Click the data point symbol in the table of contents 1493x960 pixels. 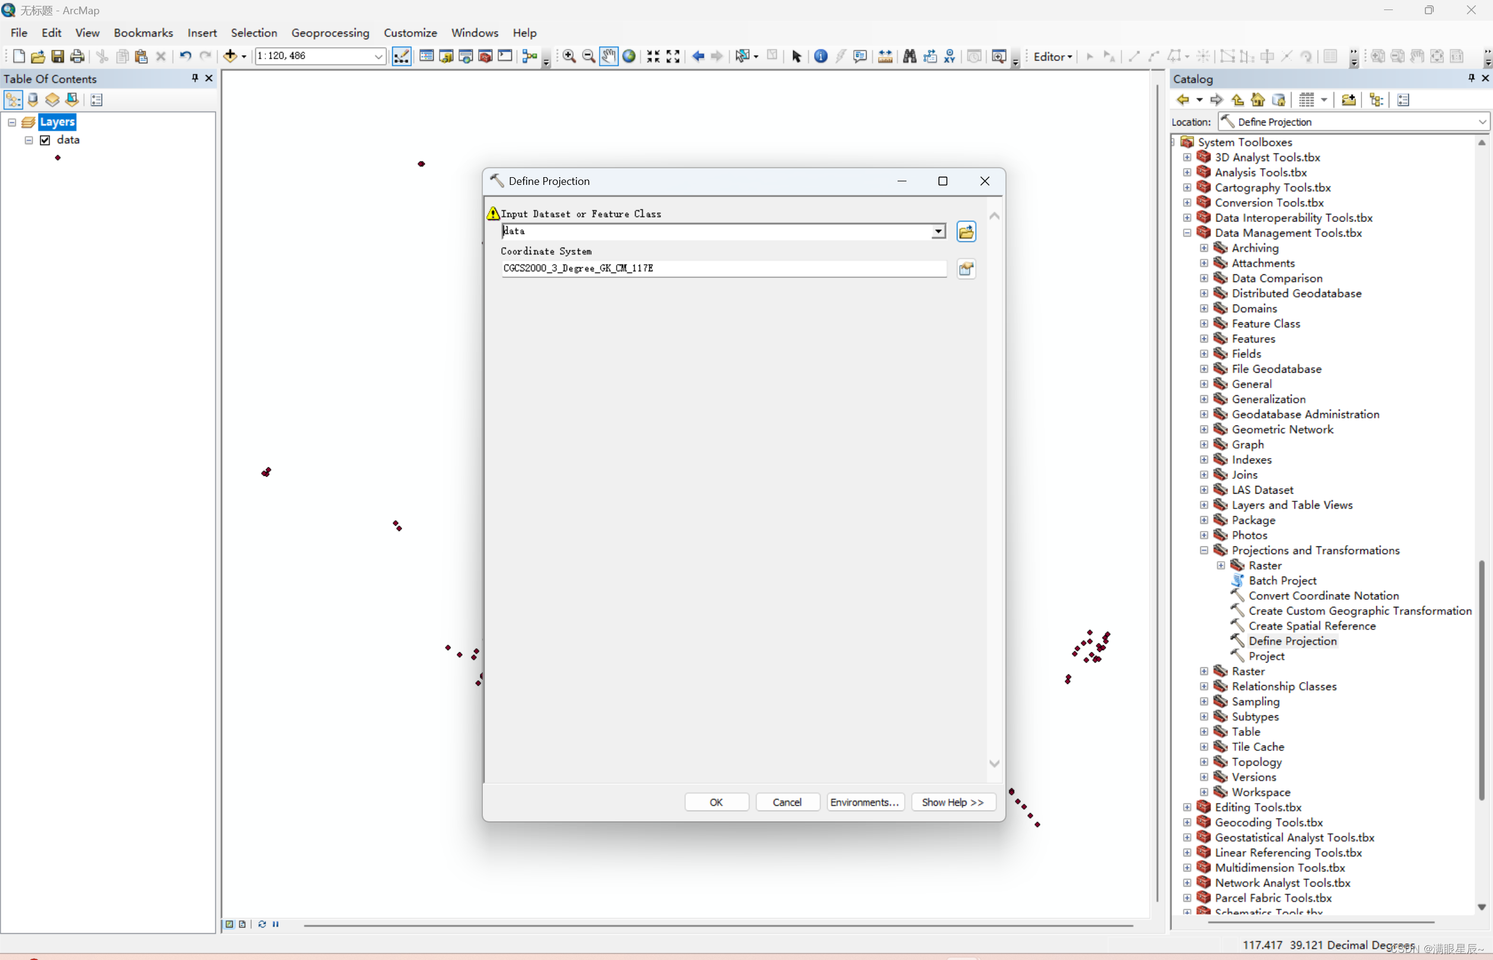click(58, 158)
